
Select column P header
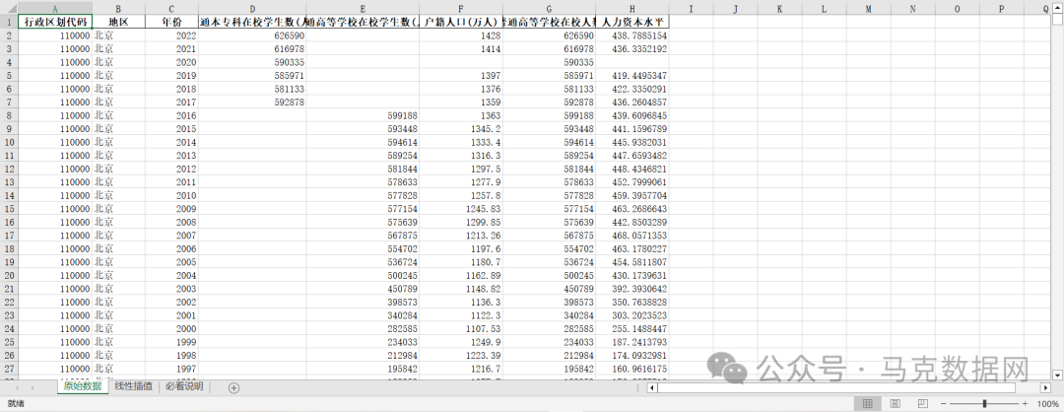point(1000,8)
